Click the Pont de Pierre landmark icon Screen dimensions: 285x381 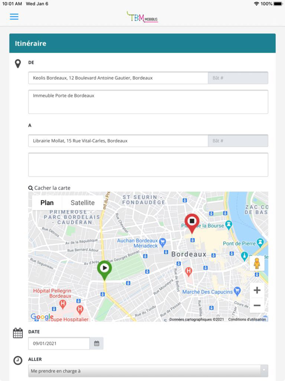[260, 242]
